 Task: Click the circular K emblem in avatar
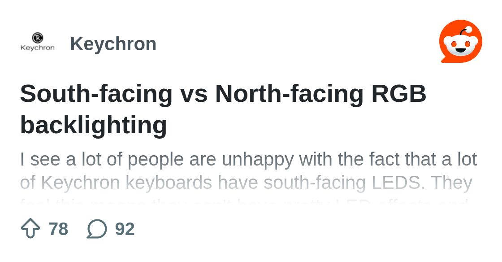pyautogui.click(x=38, y=38)
